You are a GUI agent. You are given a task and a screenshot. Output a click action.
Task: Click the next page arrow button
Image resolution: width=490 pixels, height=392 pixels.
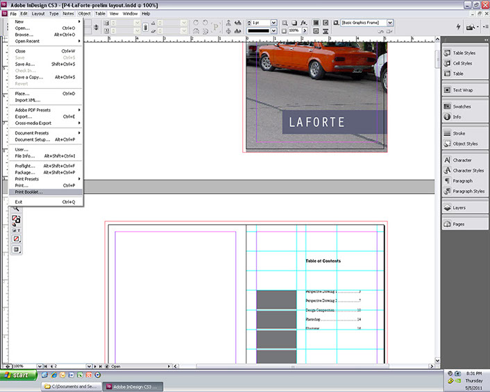point(95,366)
